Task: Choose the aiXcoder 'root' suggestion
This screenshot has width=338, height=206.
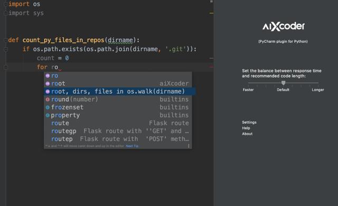Action: (x=118, y=83)
